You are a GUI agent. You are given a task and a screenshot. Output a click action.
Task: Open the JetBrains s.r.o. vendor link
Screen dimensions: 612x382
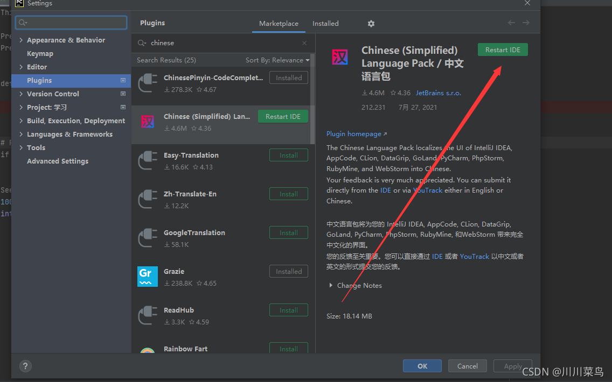[x=439, y=93]
